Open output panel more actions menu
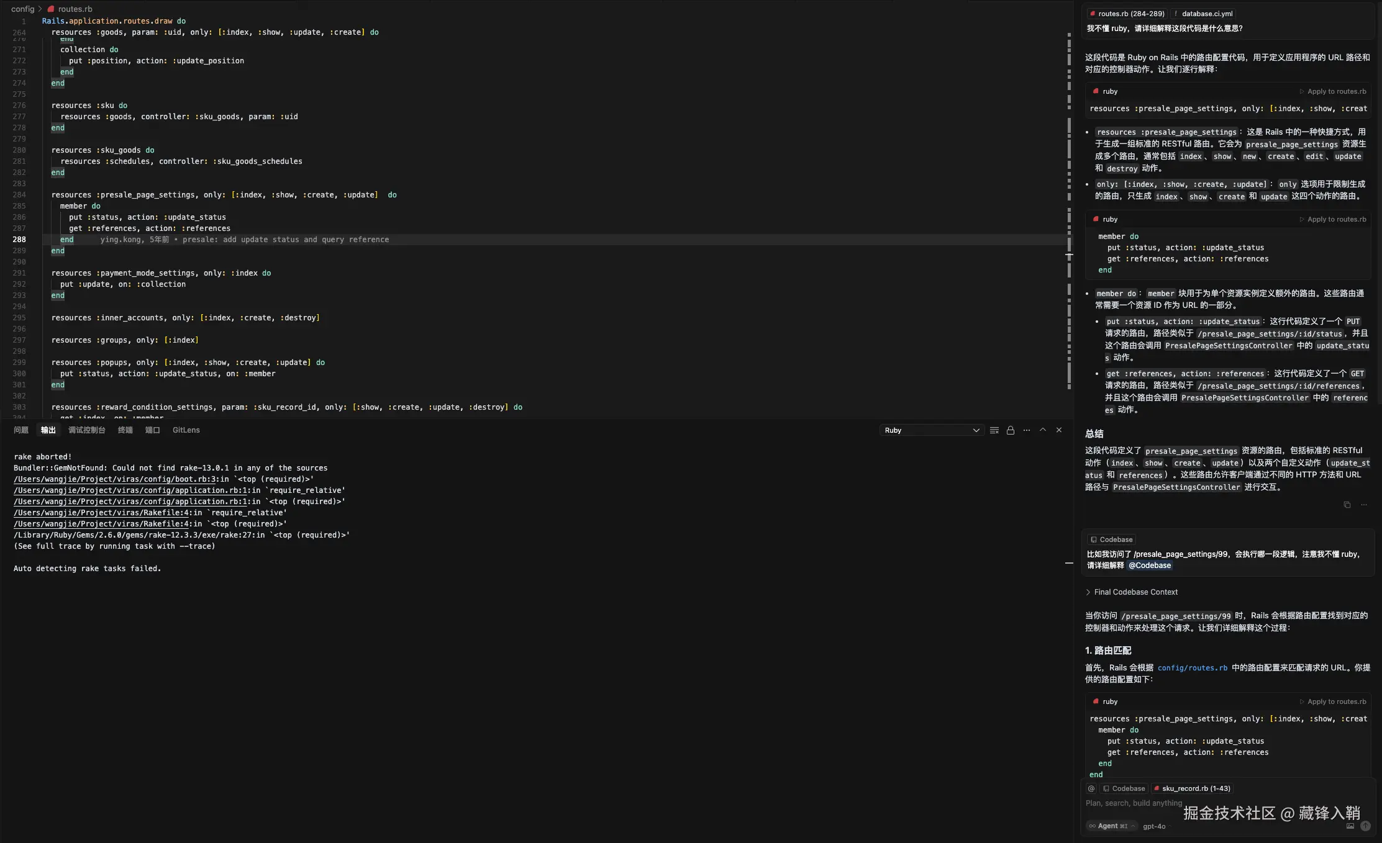Viewport: 1382px width, 843px height. (1027, 430)
